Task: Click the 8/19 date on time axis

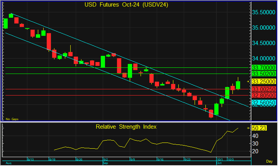Action: (x=52, y=160)
